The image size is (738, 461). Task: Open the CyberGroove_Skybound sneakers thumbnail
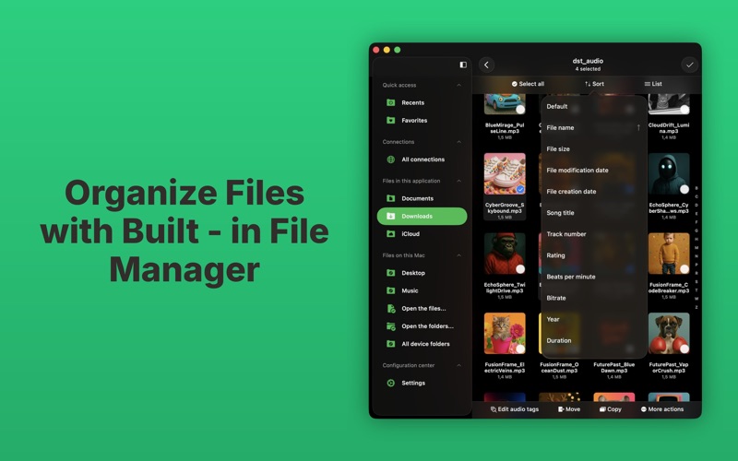pos(505,173)
